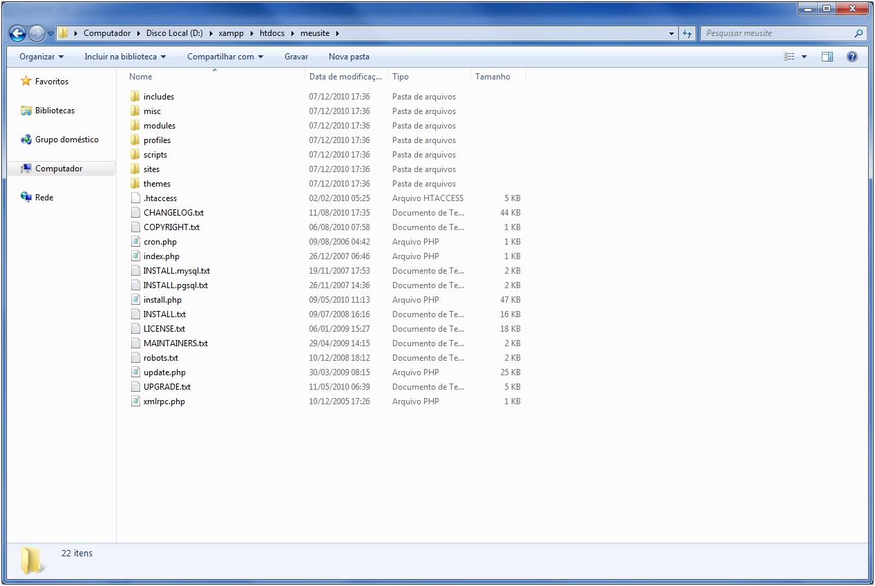Screen dimensions: 875x586
Task: Select the themes folder icon
Action: [x=135, y=184]
